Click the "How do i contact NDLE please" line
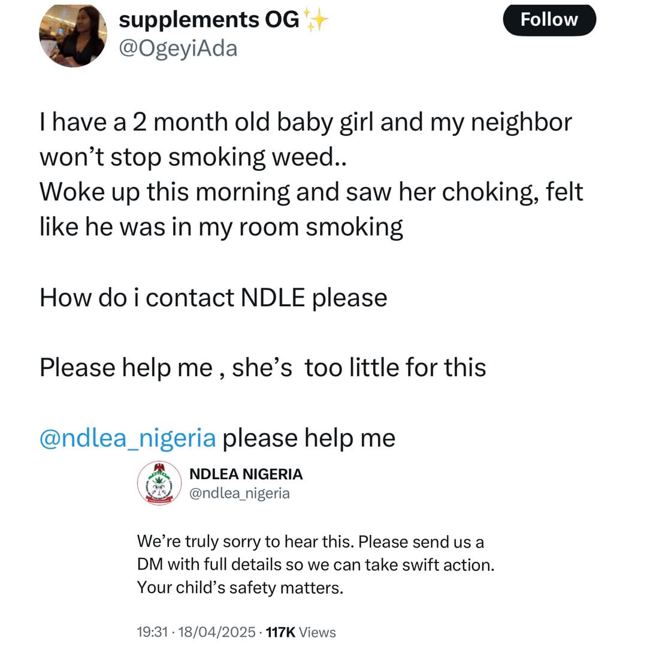 (213, 298)
